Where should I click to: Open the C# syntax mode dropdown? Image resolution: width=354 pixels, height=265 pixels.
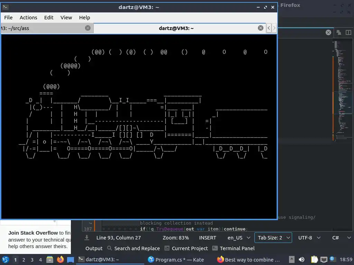(341, 238)
